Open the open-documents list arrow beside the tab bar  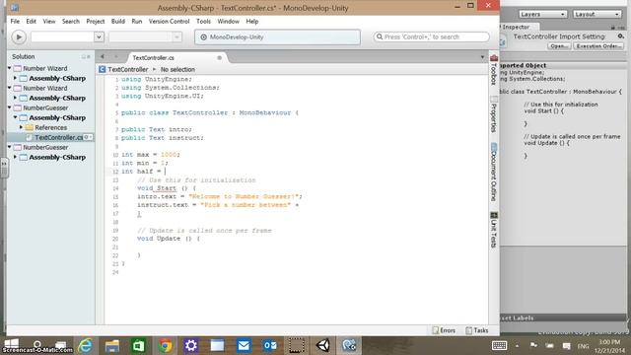click(482, 57)
